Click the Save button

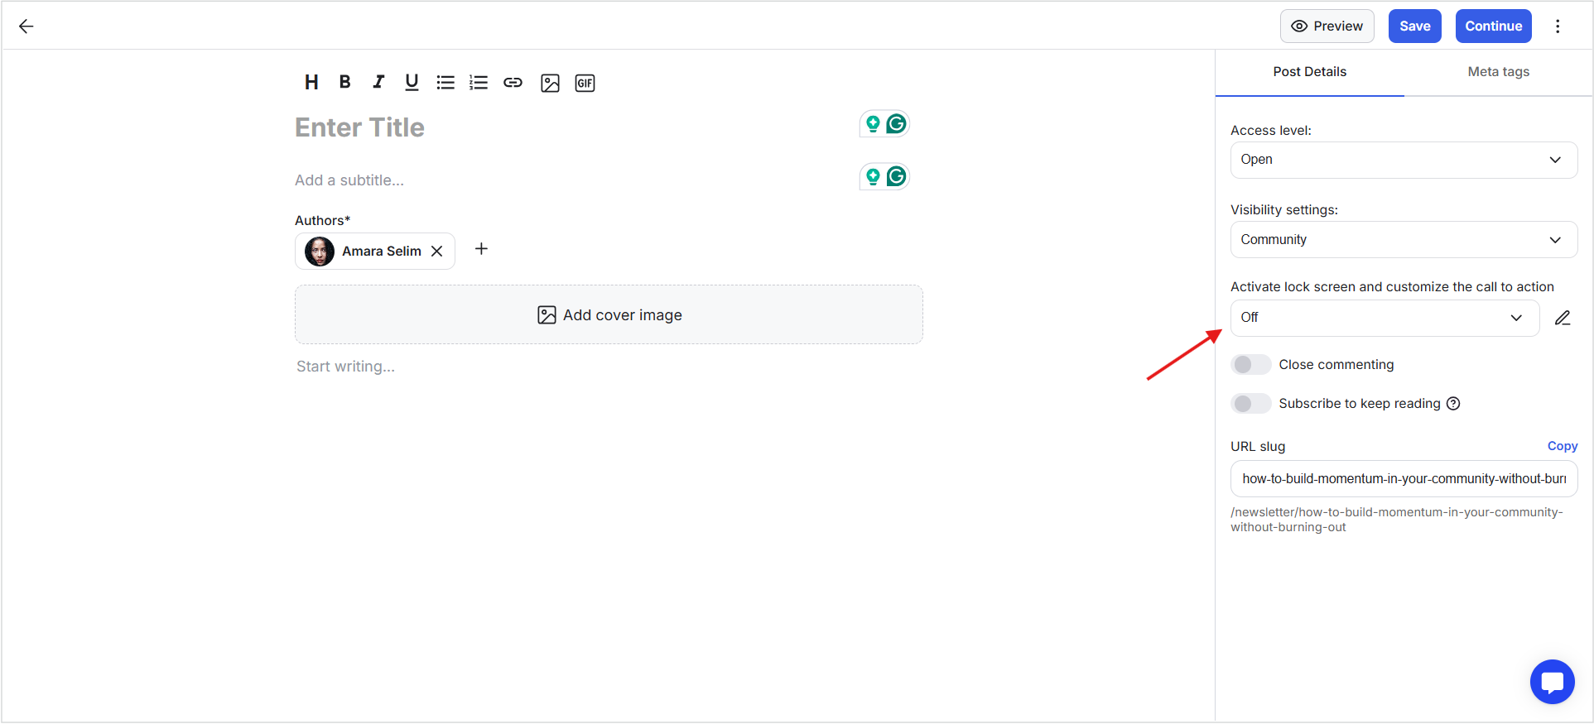(1414, 26)
